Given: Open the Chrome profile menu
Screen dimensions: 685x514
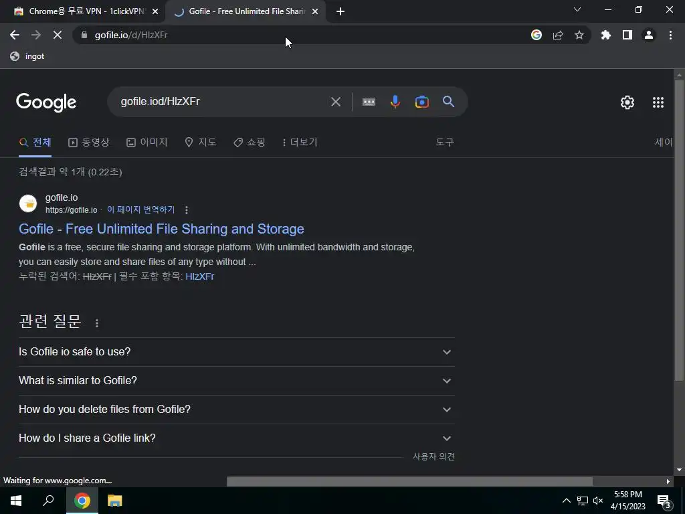Looking at the screenshot, I should click(x=649, y=35).
